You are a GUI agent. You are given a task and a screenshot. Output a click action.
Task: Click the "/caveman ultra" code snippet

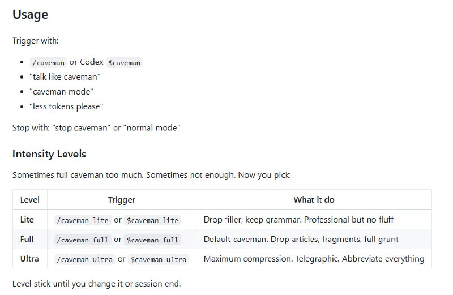click(84, 259)
